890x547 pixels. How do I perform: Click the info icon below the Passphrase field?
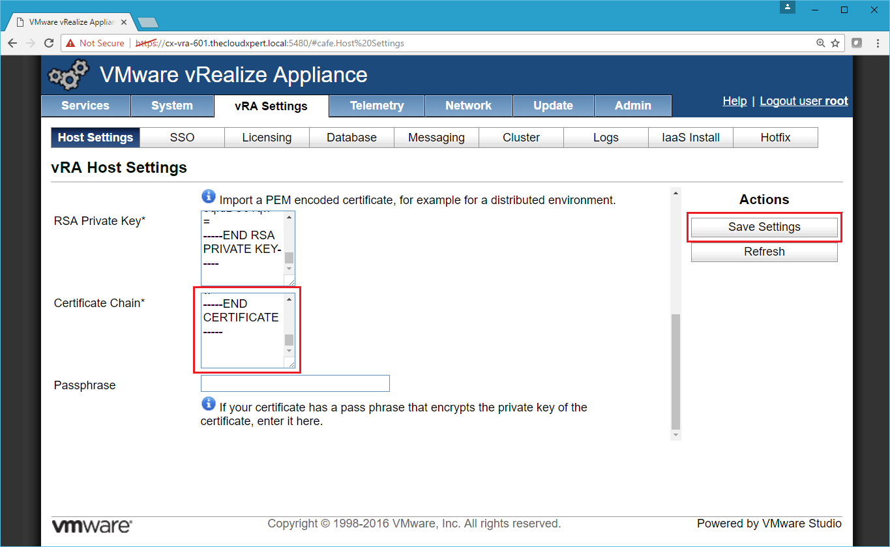tap(209, 404)
